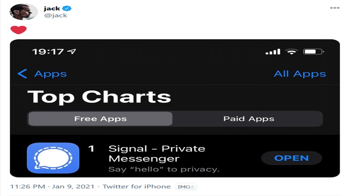
Task: Click the Signal app icon
Action: click(53, 158)
